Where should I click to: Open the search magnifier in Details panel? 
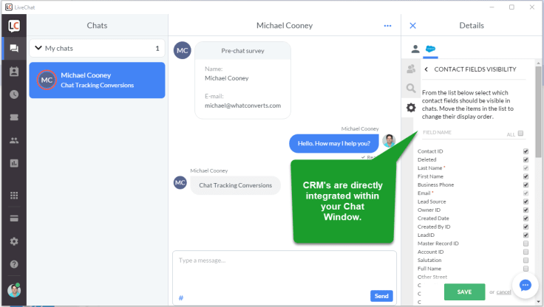point(411,89)
